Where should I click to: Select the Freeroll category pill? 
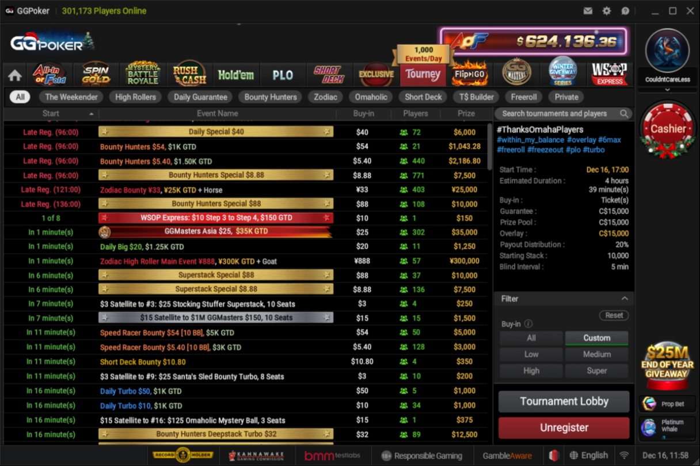point(524,97)
